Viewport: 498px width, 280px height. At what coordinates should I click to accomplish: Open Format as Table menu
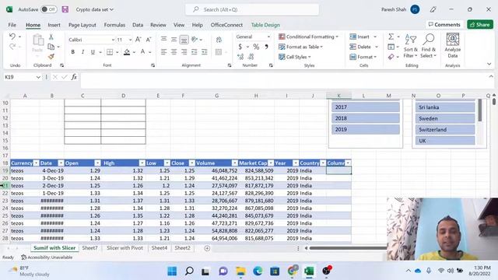click(x=300, y=47)
